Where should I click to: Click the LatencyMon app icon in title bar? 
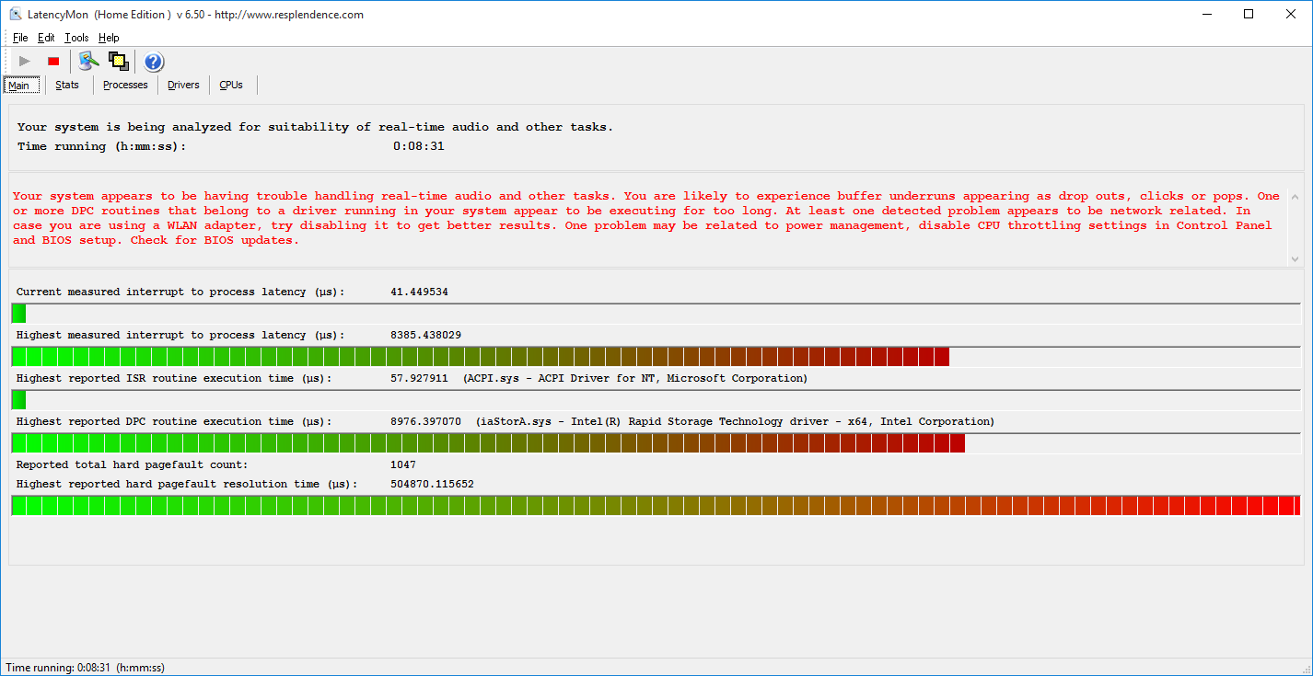15,15
